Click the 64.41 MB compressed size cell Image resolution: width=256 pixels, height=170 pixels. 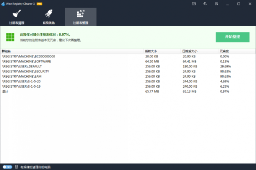pyautogui.click(x=189, y=61)
